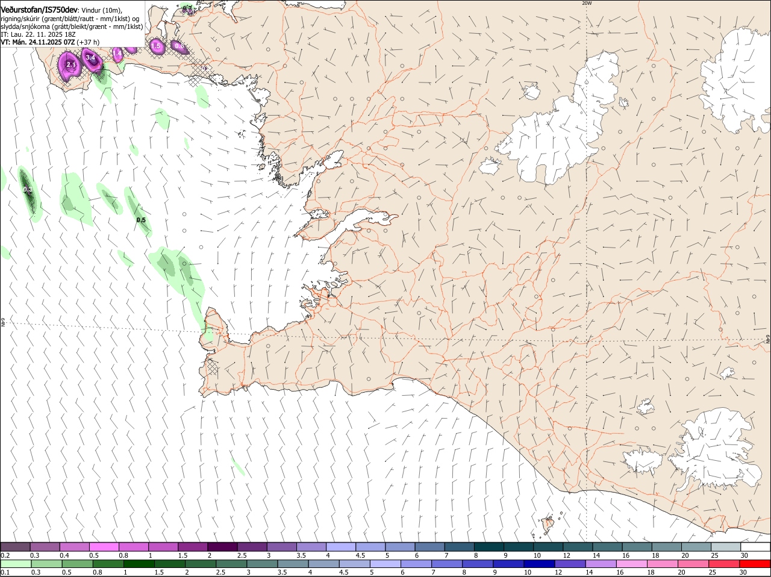Select the white top-row legend swatch labelled 30
The width and height of the screenshot is (771, 577).
(x=756, y=547)
